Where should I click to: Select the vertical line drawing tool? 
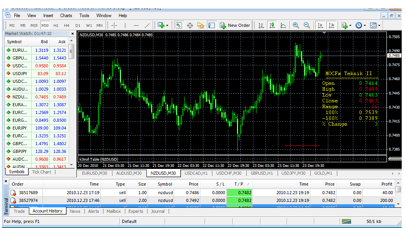click(x=125, y=25)
